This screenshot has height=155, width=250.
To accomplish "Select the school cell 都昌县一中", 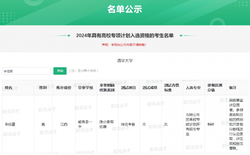I will 85,124.
